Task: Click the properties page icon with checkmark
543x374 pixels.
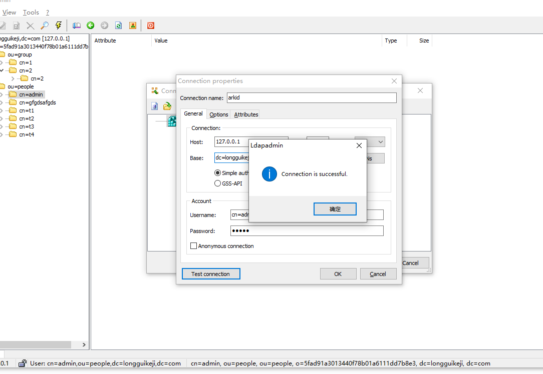Action: pos(16,25)
